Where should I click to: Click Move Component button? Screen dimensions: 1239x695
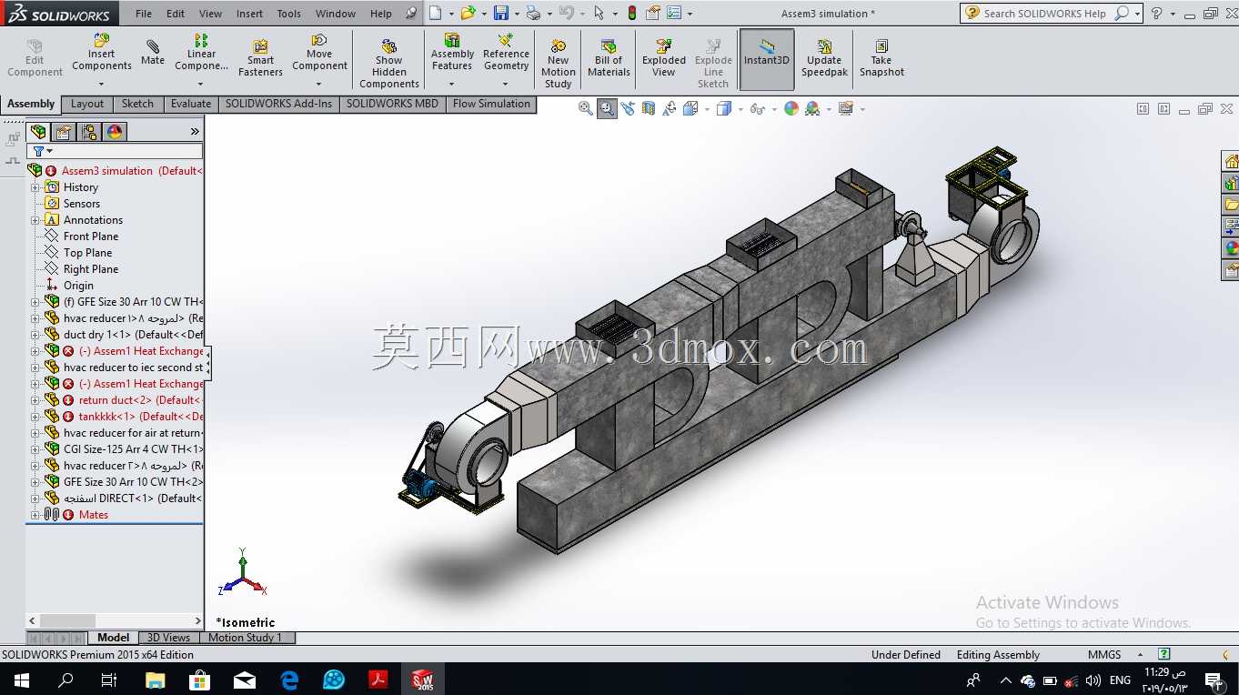(x=319, y=53)
